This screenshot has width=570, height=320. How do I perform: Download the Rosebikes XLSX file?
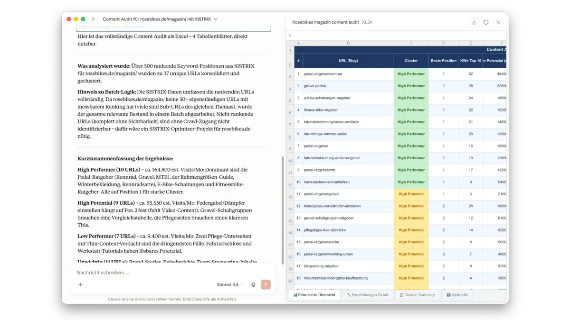click(474, 22)
